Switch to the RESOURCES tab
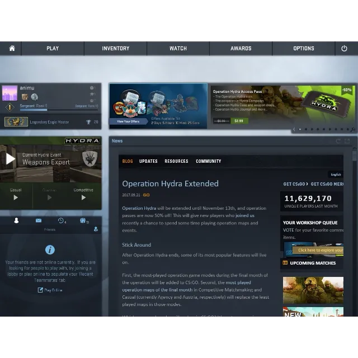This screenshot has width=358, height=358. 177,161
